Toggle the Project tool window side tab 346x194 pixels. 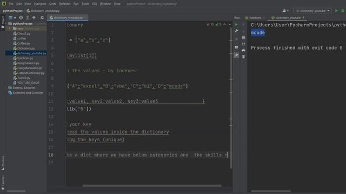3,22
